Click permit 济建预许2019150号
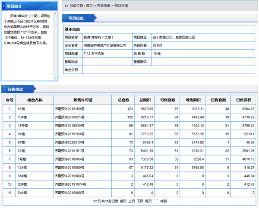Screen dimensions: 259x209 69,109
